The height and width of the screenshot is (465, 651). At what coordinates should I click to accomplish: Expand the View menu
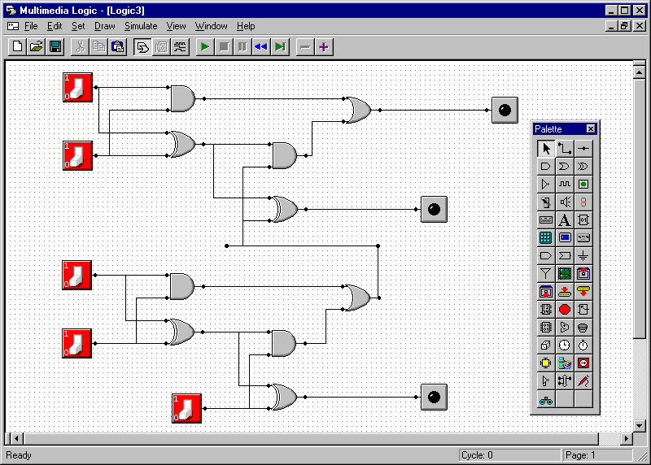176,26
